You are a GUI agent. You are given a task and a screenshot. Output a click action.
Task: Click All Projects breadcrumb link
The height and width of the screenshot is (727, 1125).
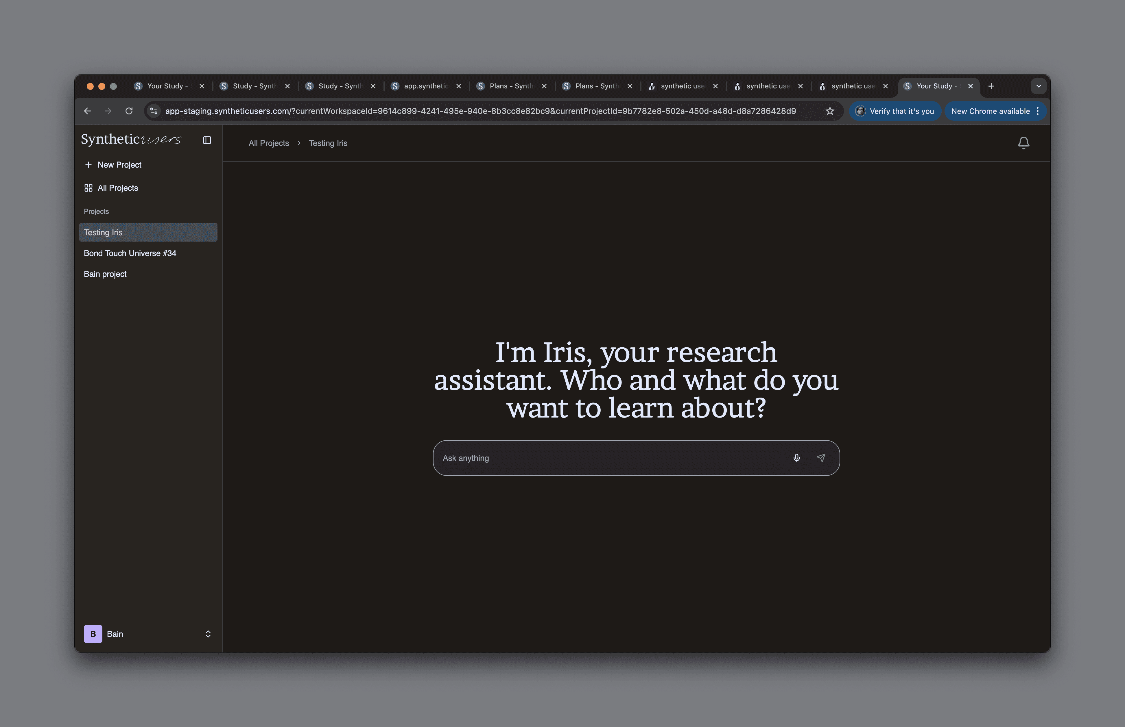[268, 143]
